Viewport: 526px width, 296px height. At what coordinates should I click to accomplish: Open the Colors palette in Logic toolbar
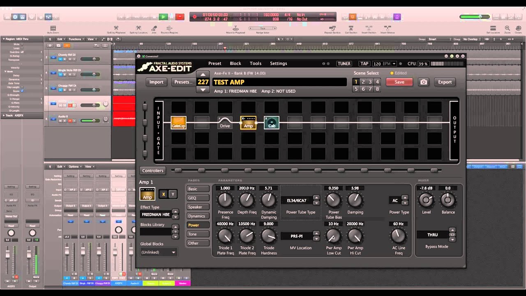point(518,28)
